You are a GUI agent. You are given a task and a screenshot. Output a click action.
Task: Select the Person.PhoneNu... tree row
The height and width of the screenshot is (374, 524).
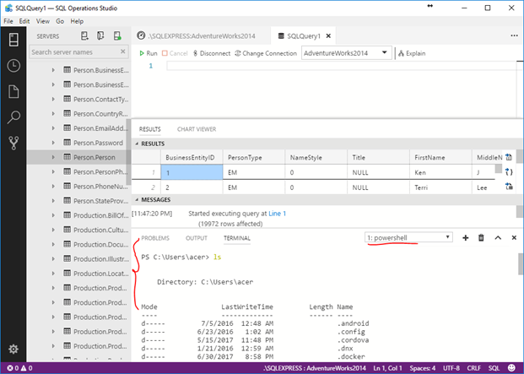click(78, 187)
